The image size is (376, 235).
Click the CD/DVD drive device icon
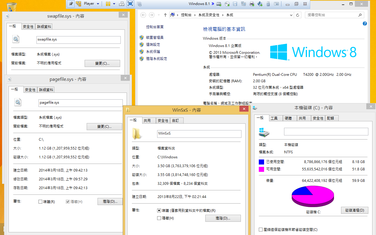(x=227, y=4)
